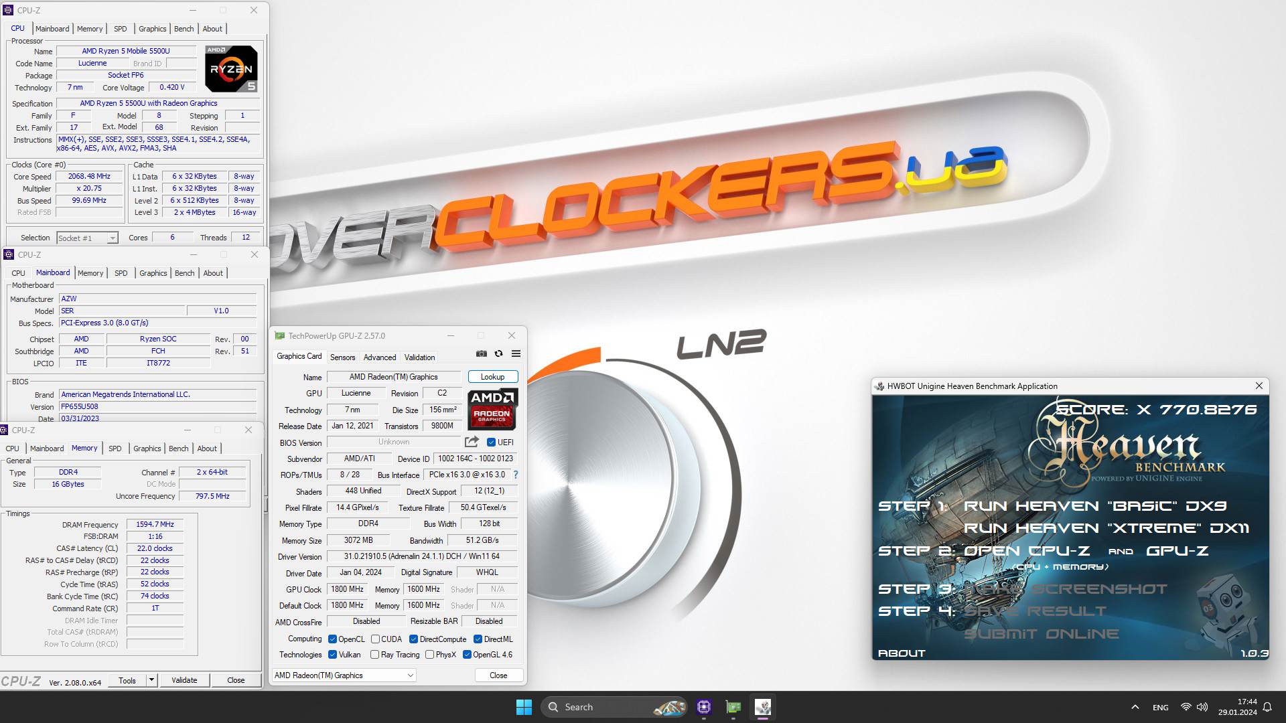Viewport: 1286px width, 723px height.
Task: Click the Lookup button in GPU-Z
Action: pyautogui.click(x=492, y=377)
